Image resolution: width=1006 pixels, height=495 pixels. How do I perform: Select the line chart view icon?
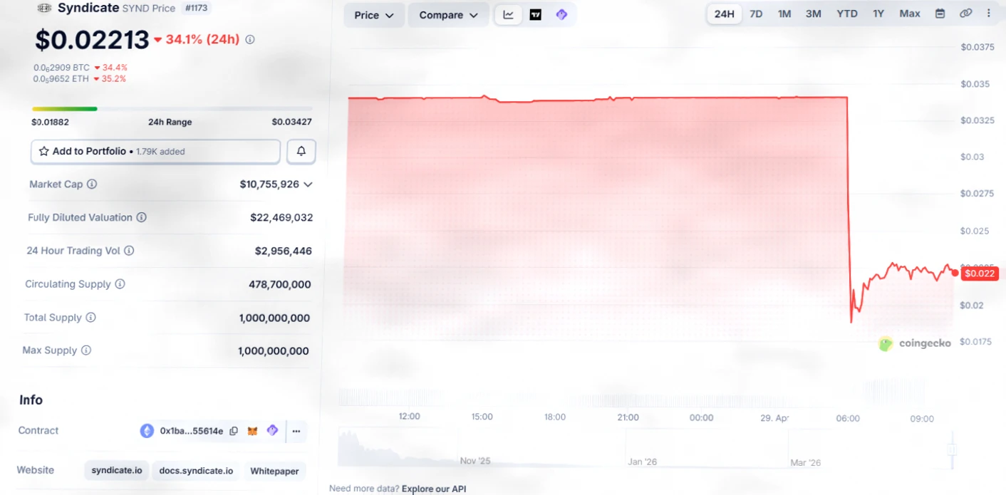pyautogui.click(x=508, y=15)
